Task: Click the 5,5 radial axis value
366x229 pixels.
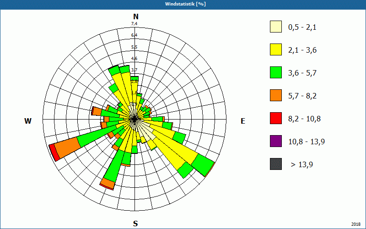Action: (134, 47)
